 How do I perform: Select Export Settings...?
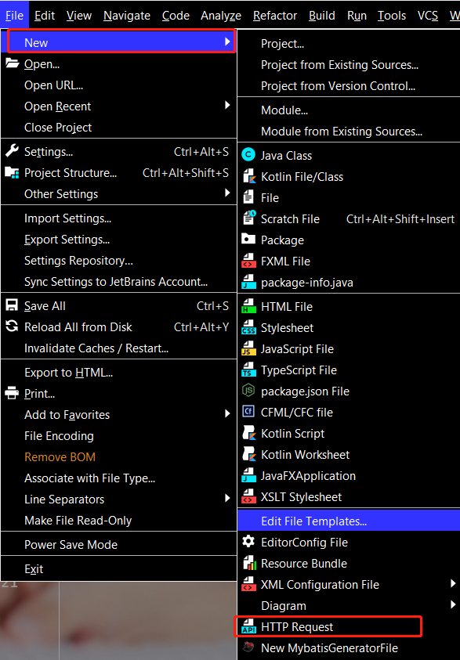(119, 239)
